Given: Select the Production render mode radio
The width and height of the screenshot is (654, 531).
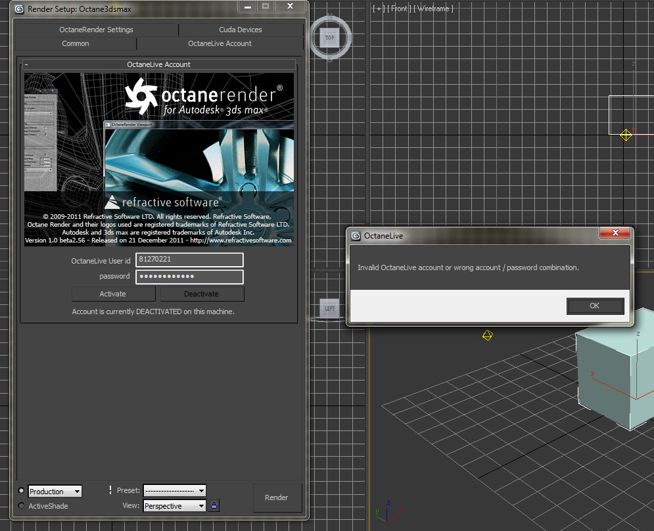Looking at the screenshot, I should (21, 490).
